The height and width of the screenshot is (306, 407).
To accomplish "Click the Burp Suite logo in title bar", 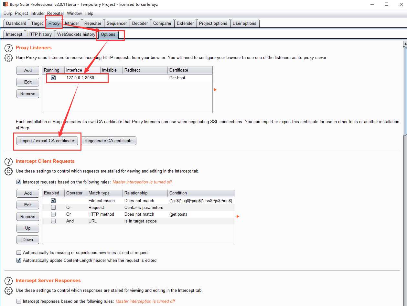I will (5, 5).
